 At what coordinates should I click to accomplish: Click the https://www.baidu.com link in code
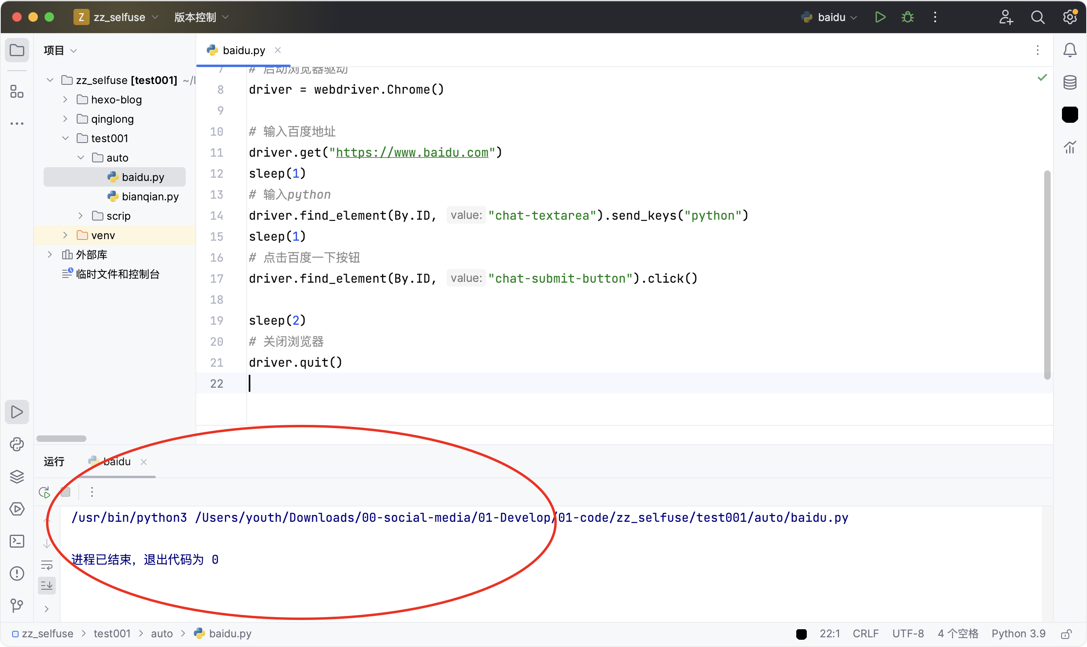tap(412, 152)
